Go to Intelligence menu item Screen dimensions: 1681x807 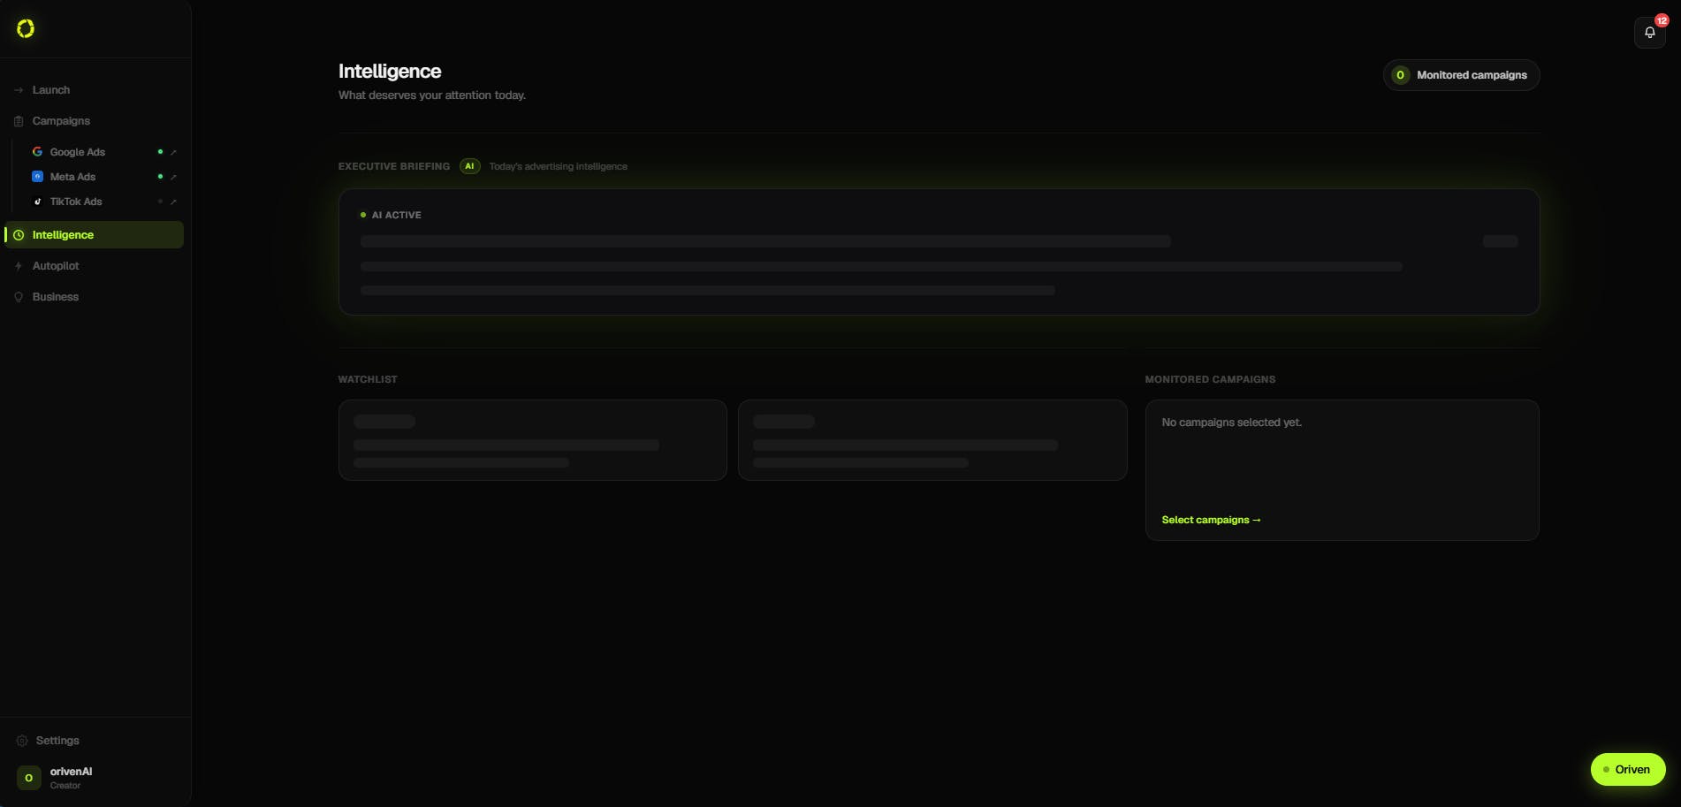(x=95, y=235)
